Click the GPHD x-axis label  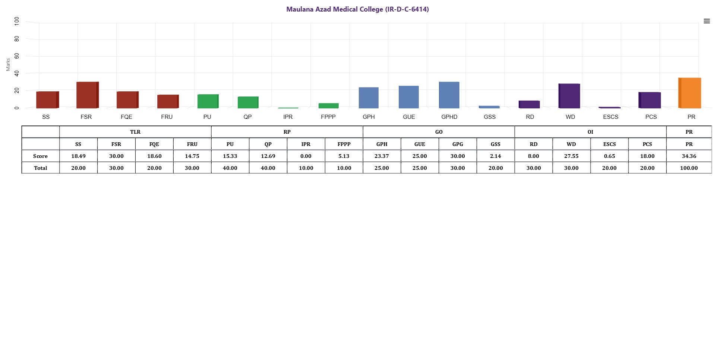click(449, 117)
